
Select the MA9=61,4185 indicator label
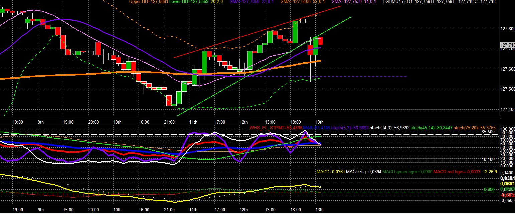click(317, 128)
